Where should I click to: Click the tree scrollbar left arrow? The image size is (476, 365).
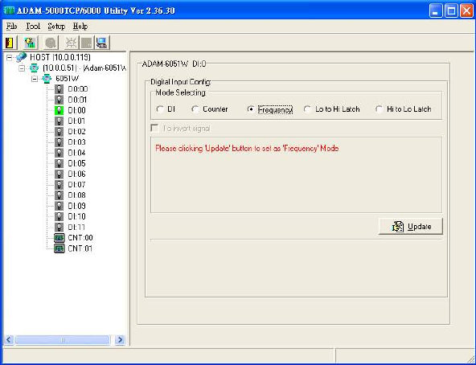point(9,339)
